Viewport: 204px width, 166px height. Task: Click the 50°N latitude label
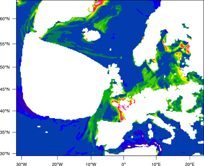pos(5,67)
